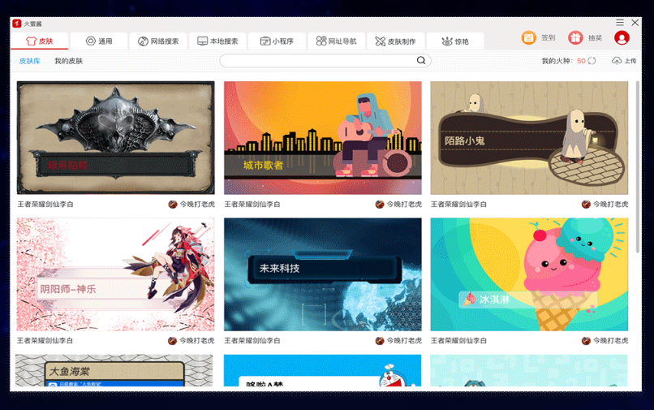Image resolution: width=654 pixels, height=410 pixels.
Task: Focus the skin search input field
Action: pos(325,61)
